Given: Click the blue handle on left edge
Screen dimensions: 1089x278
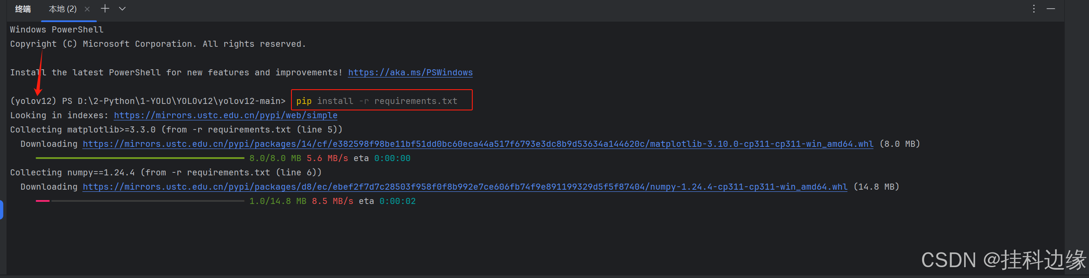Looking at the screenshot, I should point(2,210).
